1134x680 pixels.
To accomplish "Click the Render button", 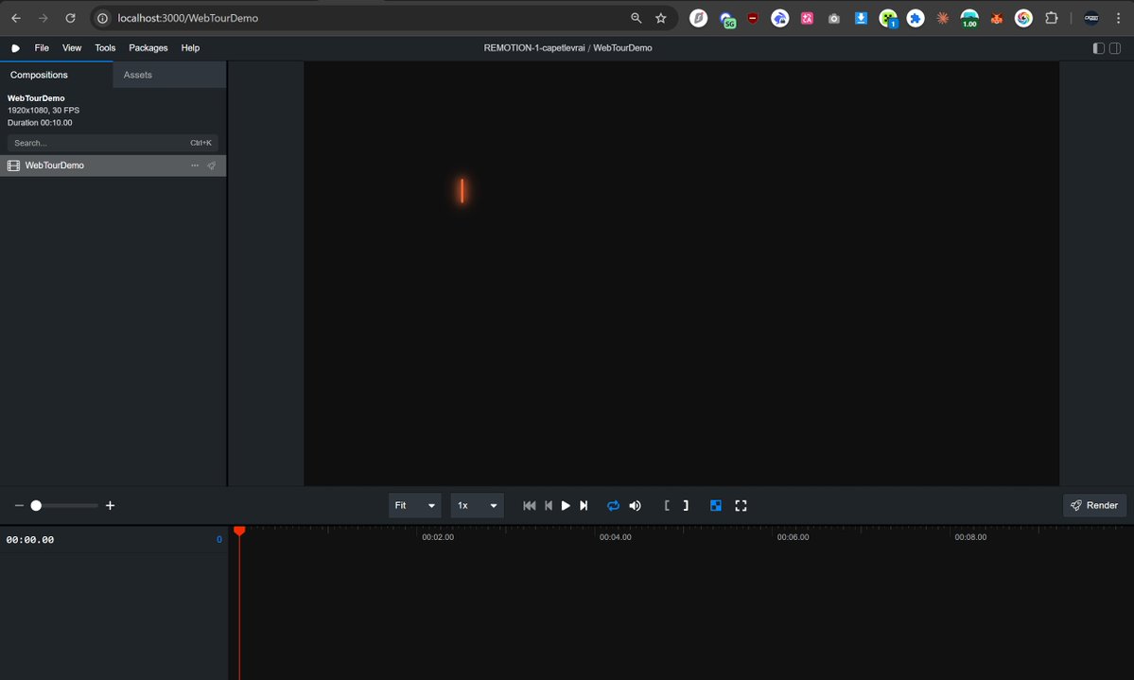I will click(x=1094, y=506).
